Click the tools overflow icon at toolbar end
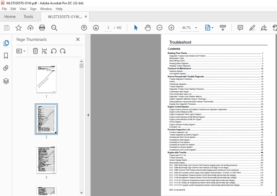The height and width of the screenshot is (196, 277). (275, 28)
